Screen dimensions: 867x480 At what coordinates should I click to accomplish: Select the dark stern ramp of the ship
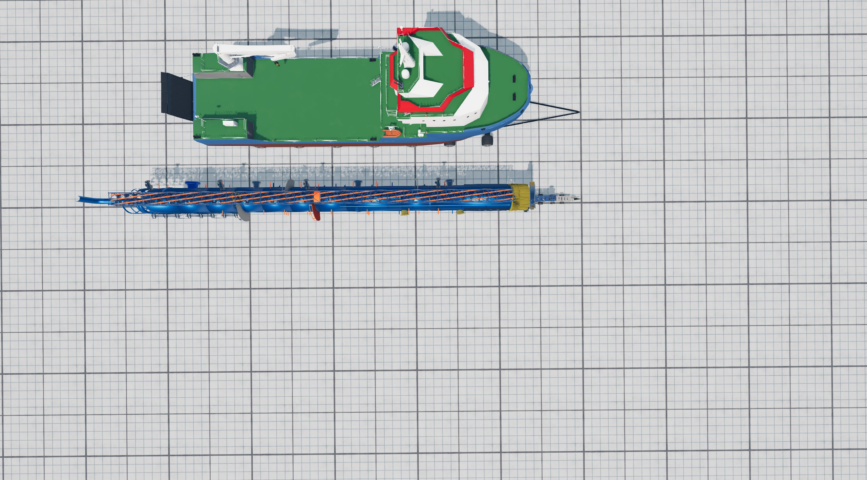point(177,97)
